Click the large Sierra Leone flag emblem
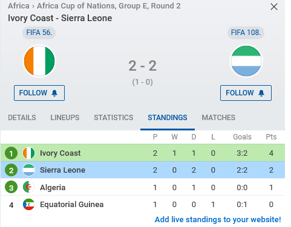291x227 pixels. [246, 61]
